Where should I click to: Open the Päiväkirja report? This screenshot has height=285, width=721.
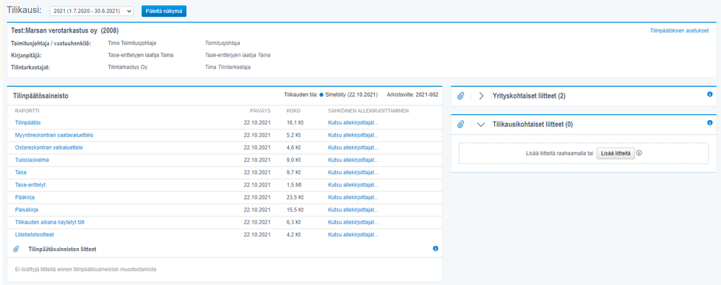27,210
